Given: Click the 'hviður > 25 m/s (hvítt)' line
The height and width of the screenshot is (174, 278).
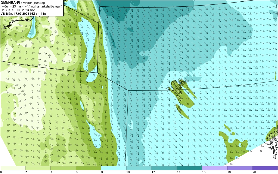Looking at the screenshot, I should pyautogui.click(x=16, y=7).
